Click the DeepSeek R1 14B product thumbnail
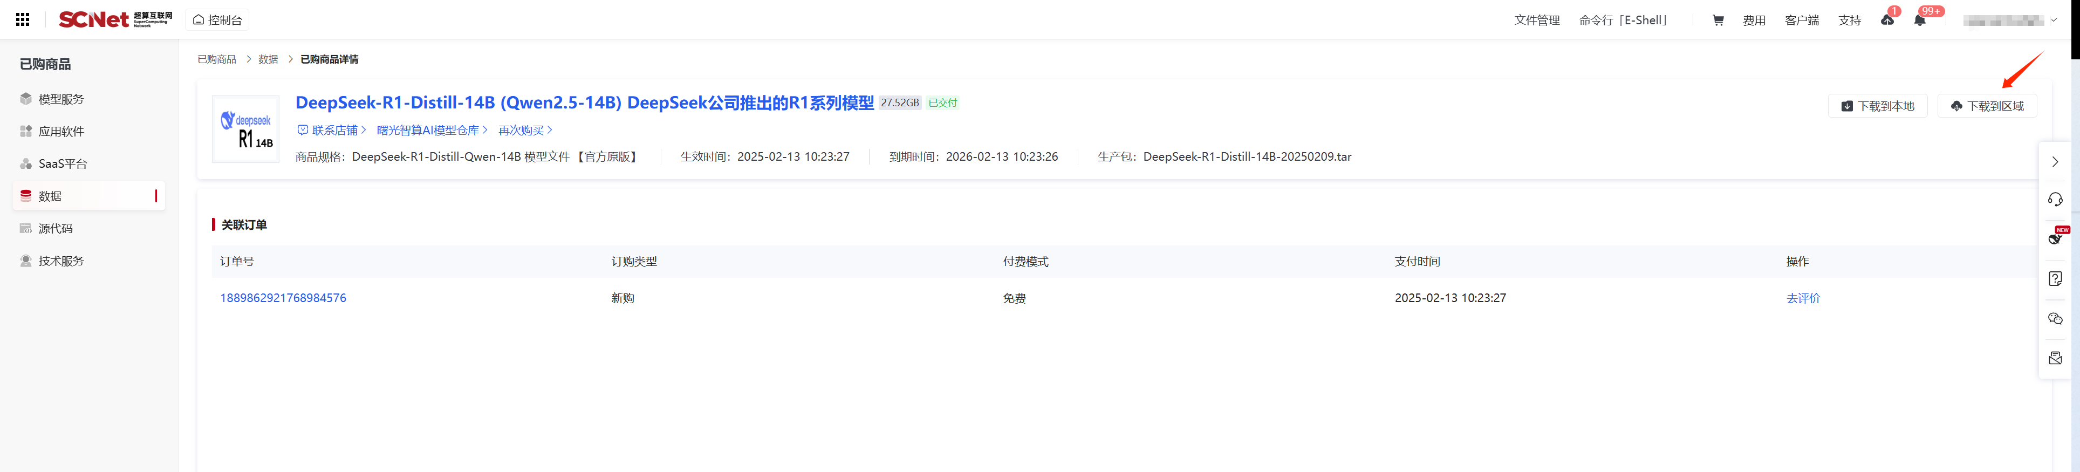2080x472 pixels. click(245, 129)
